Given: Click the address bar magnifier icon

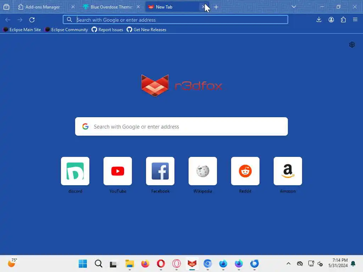Looking at the screenshot, I should pos(69,20).
